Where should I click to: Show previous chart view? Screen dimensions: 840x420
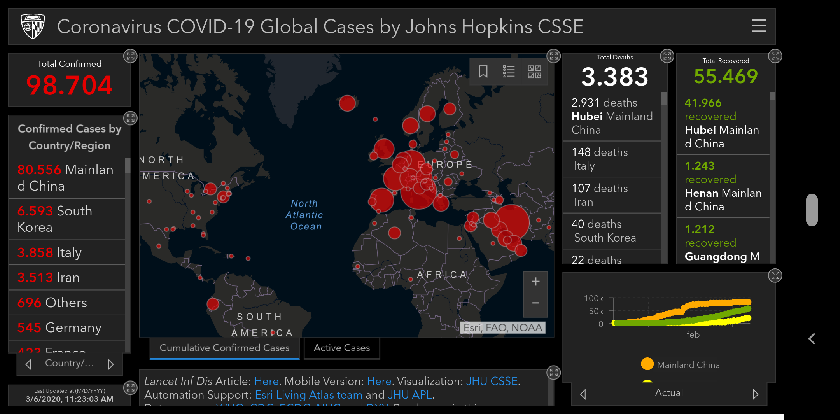(x=583, y=394)
